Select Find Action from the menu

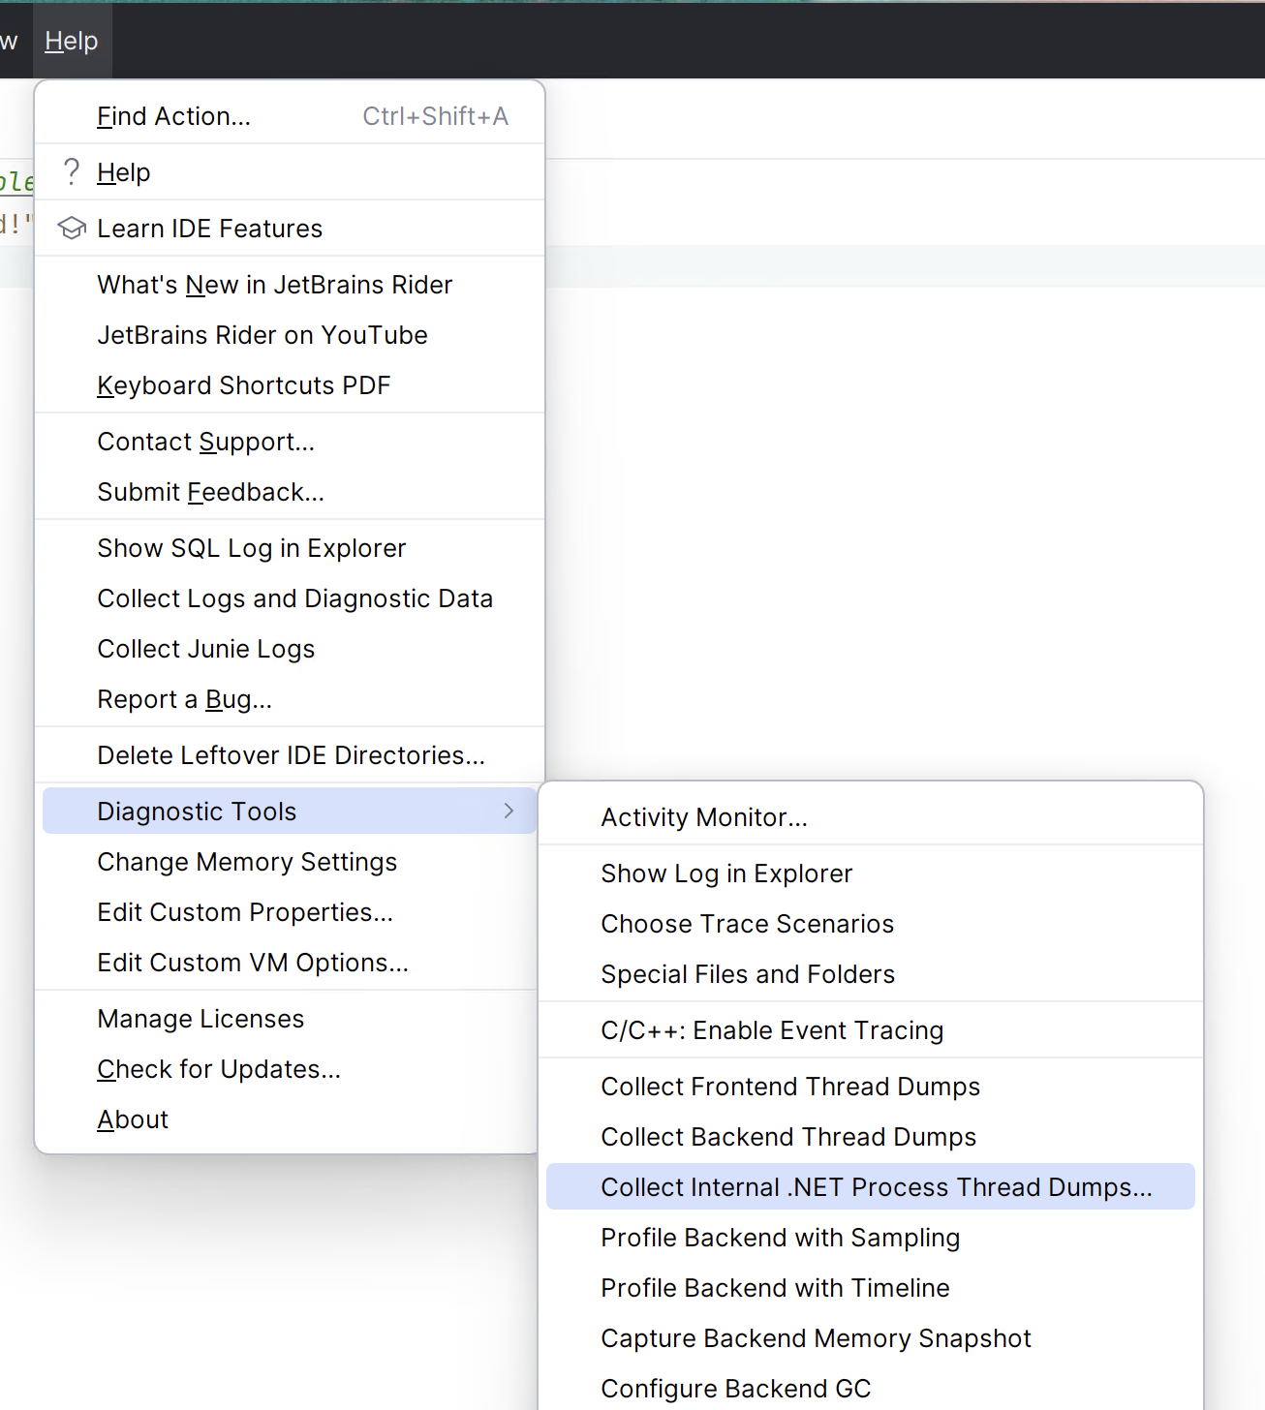click(x=173, y=115)
